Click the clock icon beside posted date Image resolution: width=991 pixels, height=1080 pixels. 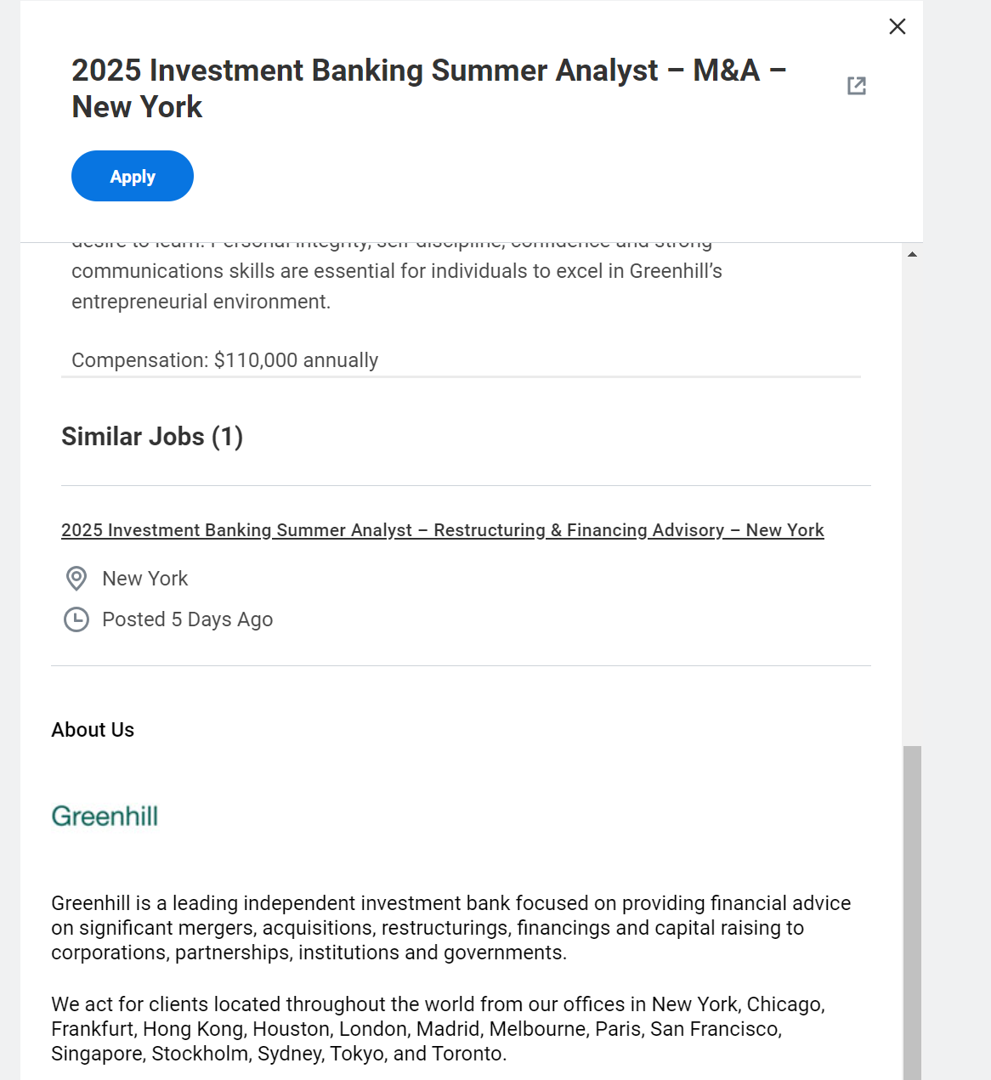pyautogui.click(x=76, y=619)
